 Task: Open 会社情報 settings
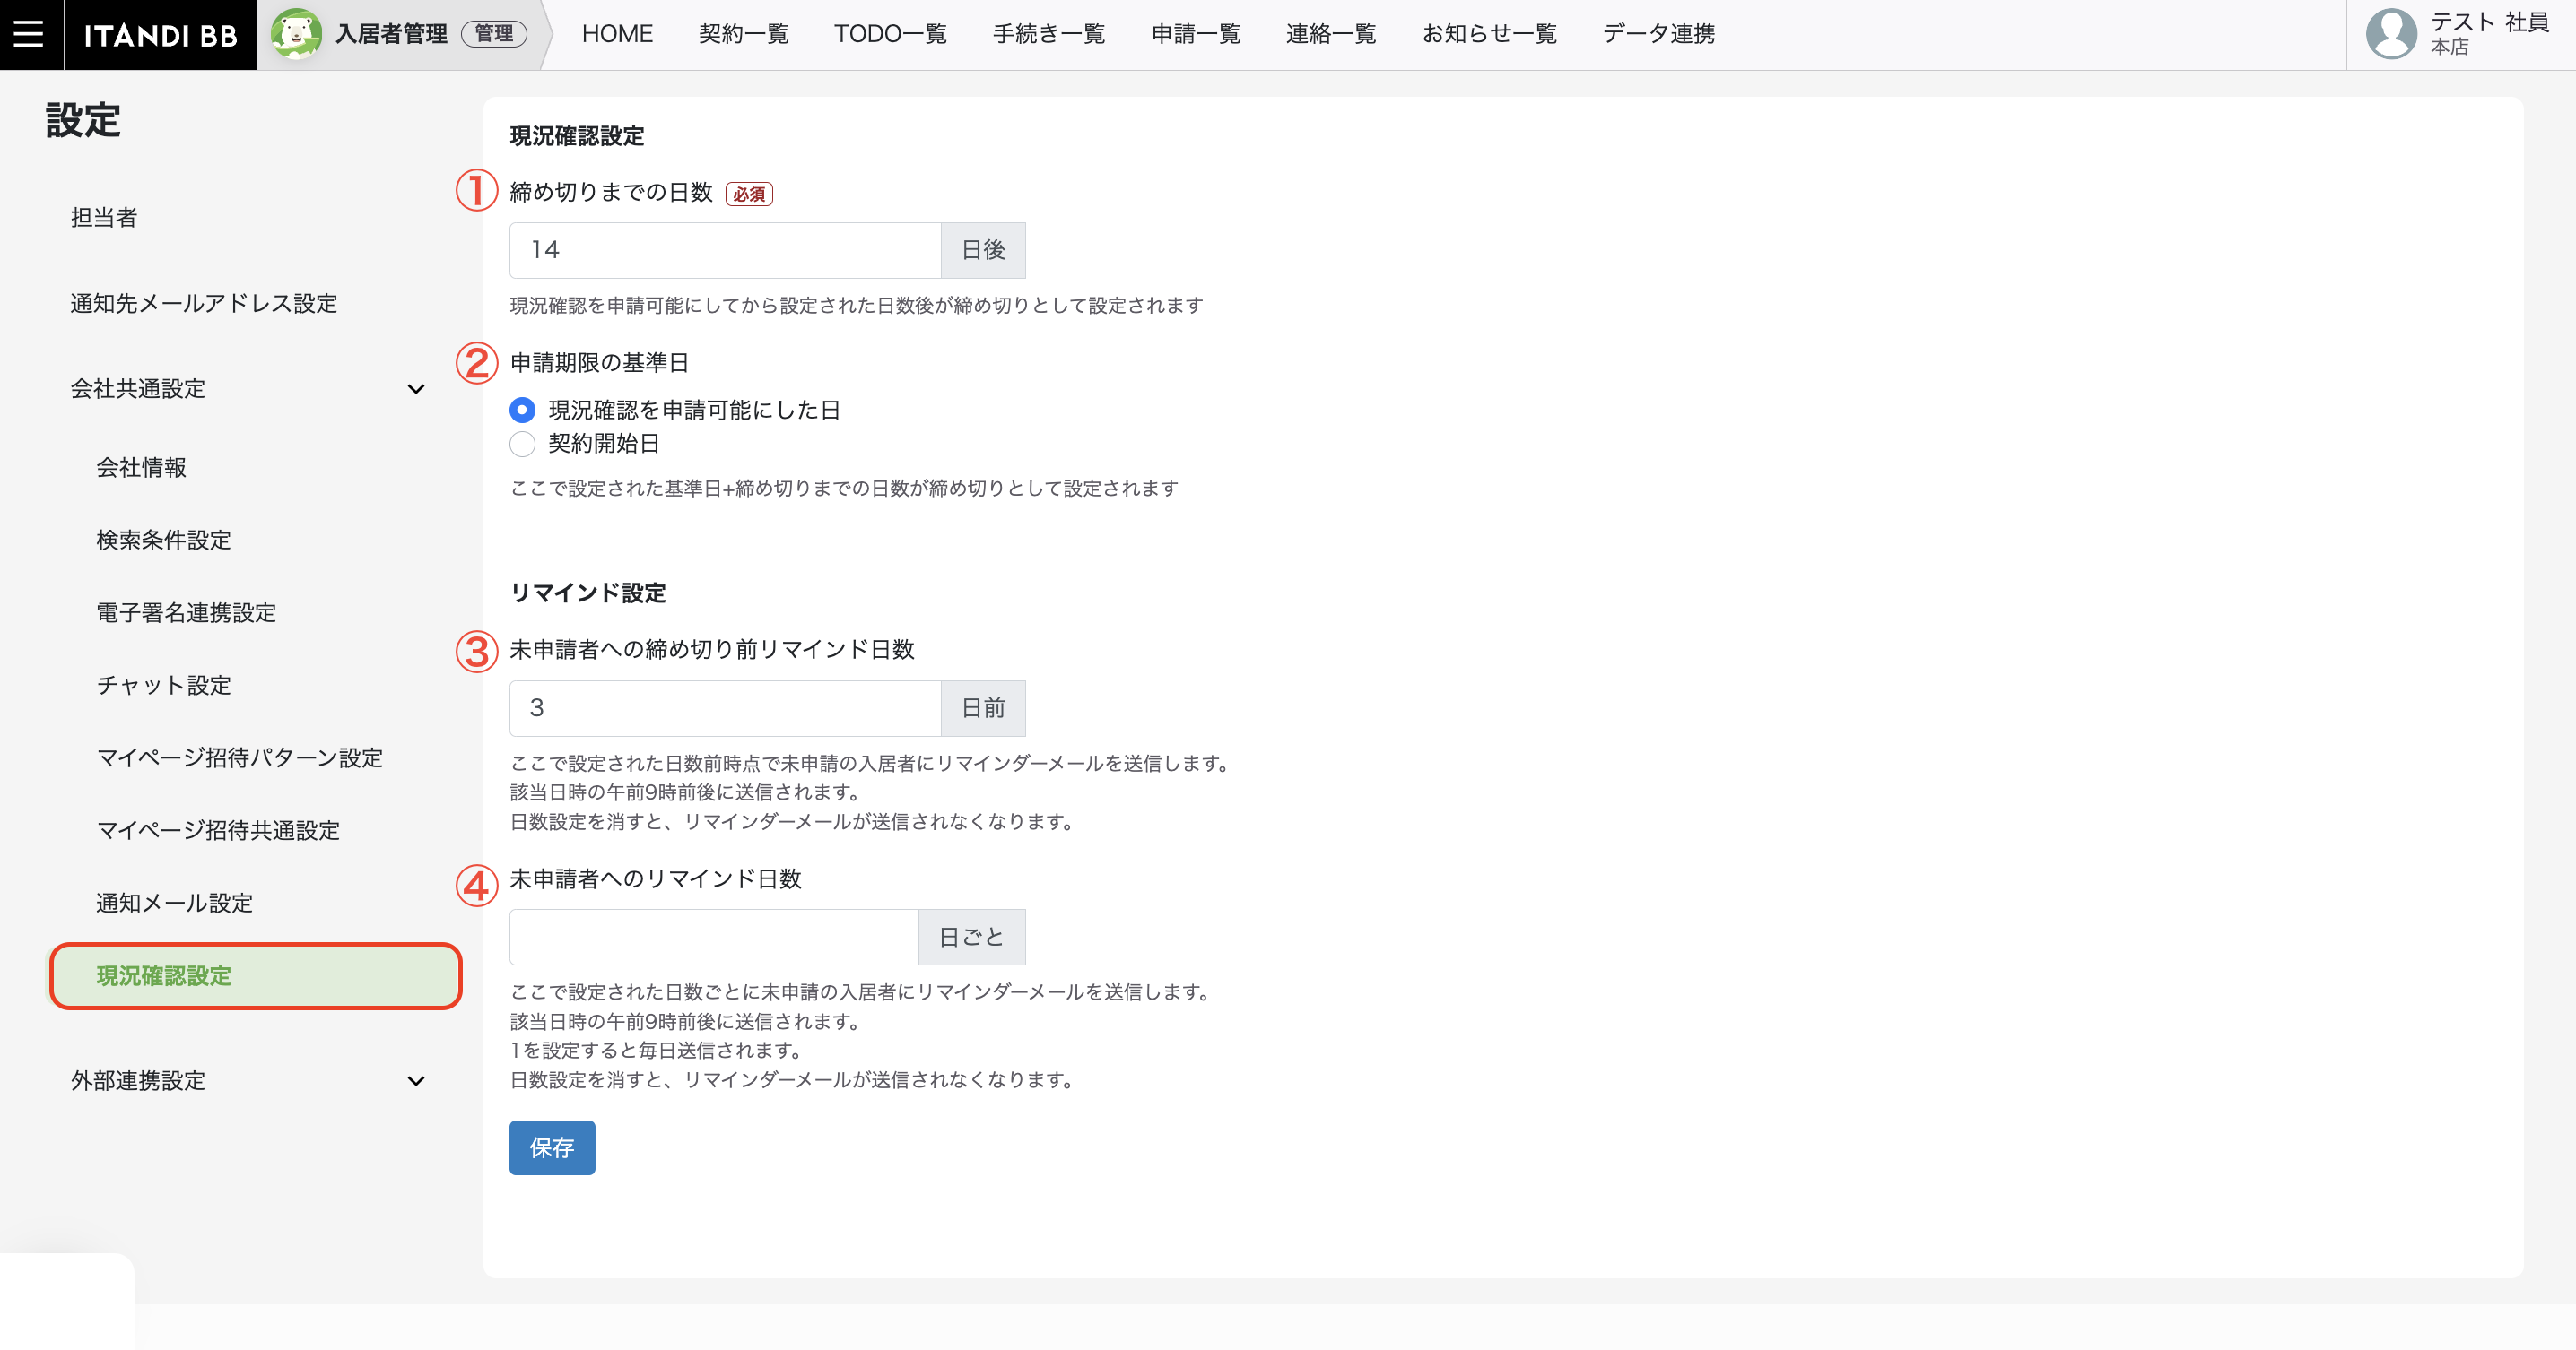point(142,468)
